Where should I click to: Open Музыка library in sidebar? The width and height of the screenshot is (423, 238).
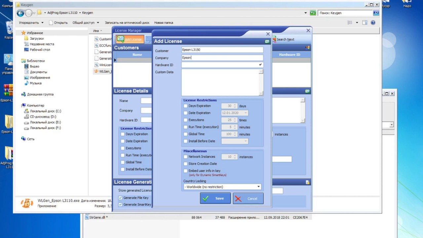pos(33,83)
